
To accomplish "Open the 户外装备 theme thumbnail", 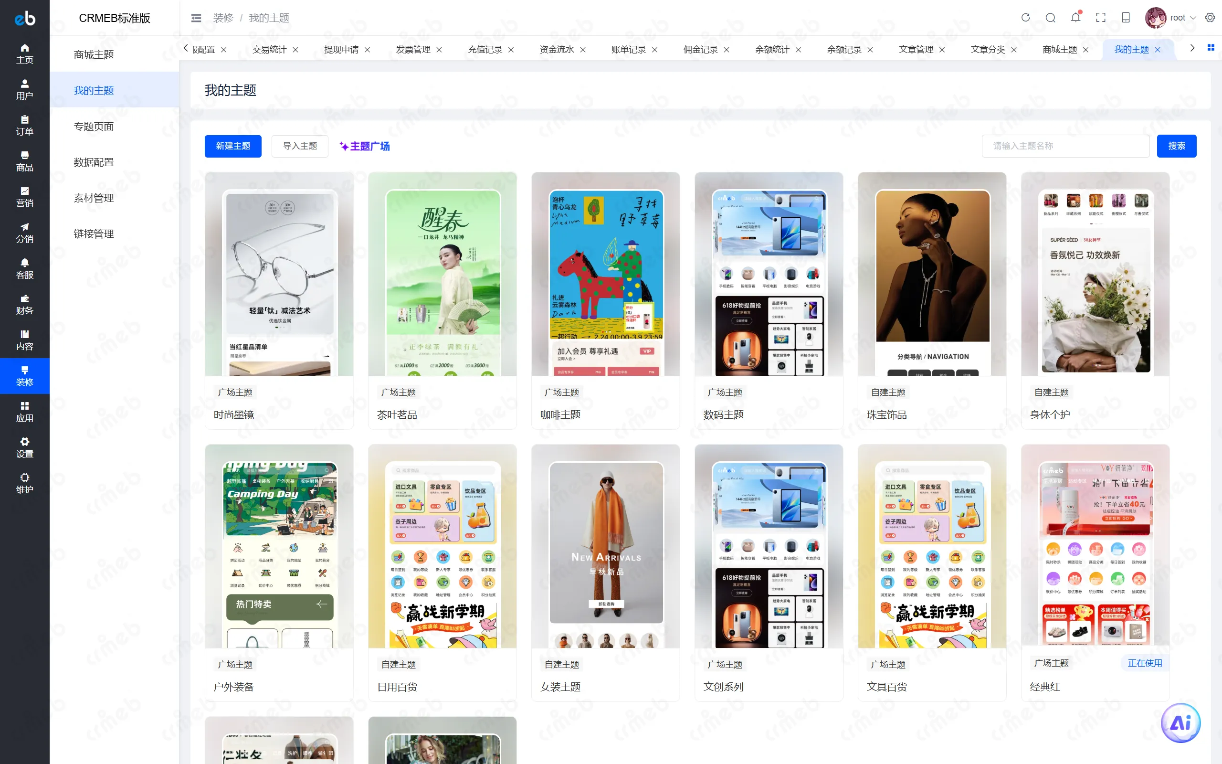I will coord(279,546).
